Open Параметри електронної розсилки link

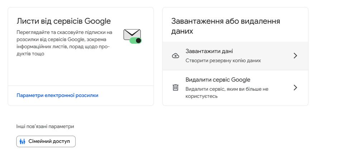click(57, 95)
